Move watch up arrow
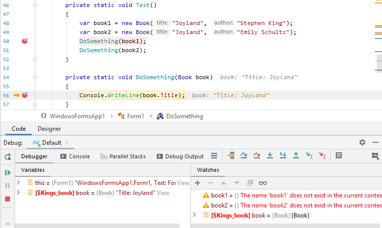Viewport: 382px width, 228px height. click(x=223, y=183)
